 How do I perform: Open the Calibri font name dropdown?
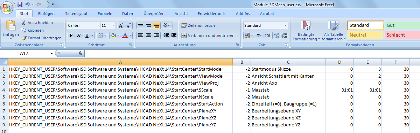pos(98,25)
